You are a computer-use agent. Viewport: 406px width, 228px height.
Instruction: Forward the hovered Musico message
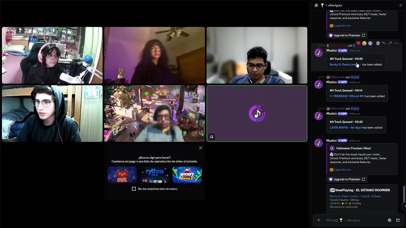390,43
